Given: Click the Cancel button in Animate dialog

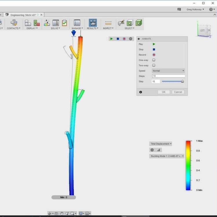Looking at the screenshot, I should [x=178, y=92].
